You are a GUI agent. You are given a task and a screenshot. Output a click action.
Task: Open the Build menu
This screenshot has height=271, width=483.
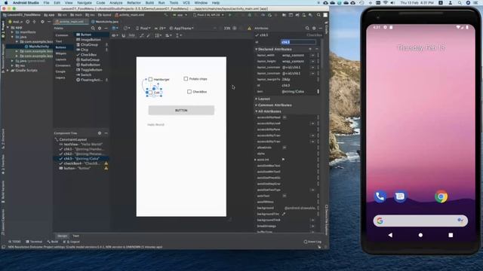(x=149, y=3)
